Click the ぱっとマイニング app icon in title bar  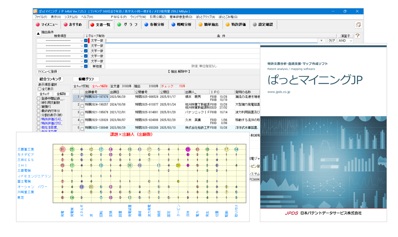coord(35,11)
